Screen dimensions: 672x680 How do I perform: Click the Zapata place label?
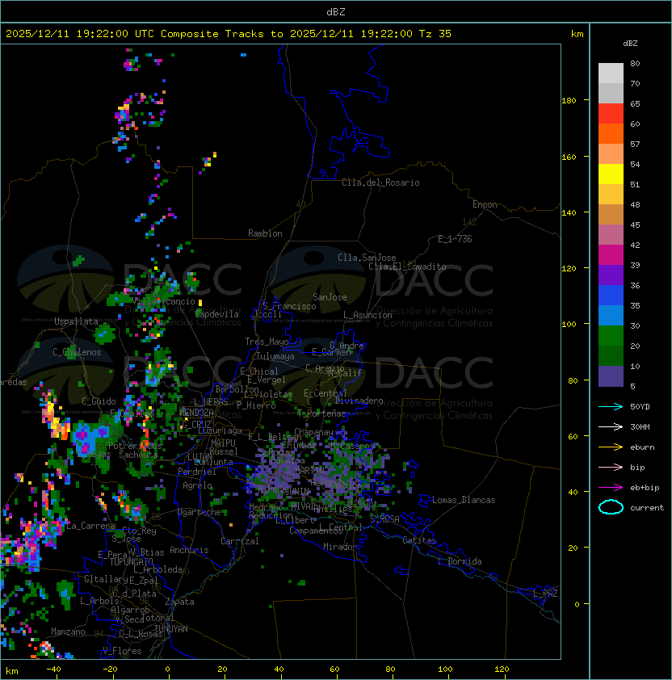(179, 602)
